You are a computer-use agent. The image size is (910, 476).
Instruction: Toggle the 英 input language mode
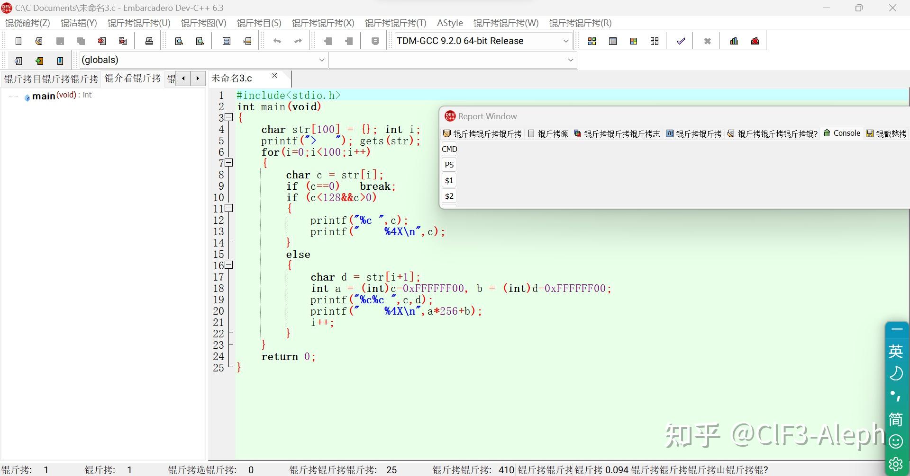(x=896, y=351)
